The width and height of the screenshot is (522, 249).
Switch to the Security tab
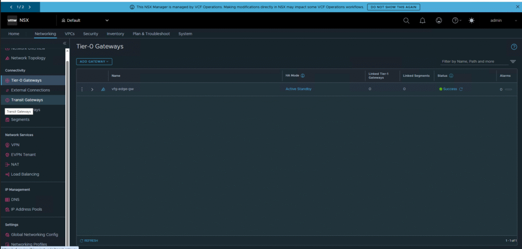91,34
